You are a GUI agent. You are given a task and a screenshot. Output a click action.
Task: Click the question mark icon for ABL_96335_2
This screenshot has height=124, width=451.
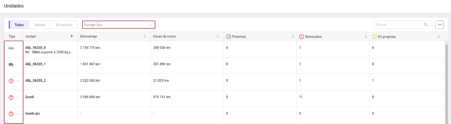(11, 81)
